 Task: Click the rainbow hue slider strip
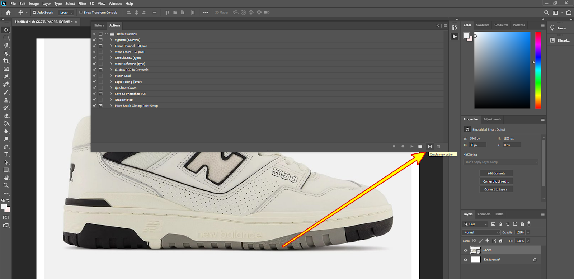[538, 70]
